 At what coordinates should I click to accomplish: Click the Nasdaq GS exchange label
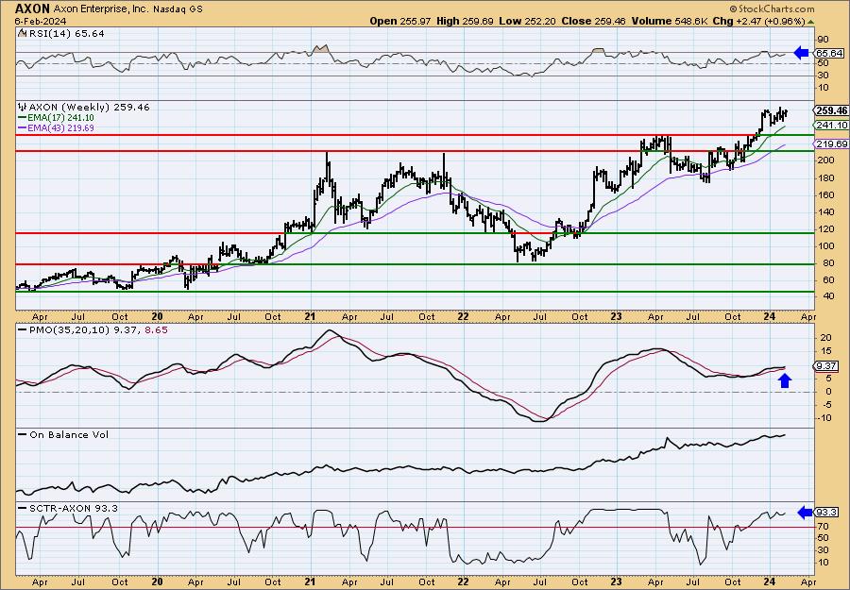pyautogui.click(x=178, y=9)
